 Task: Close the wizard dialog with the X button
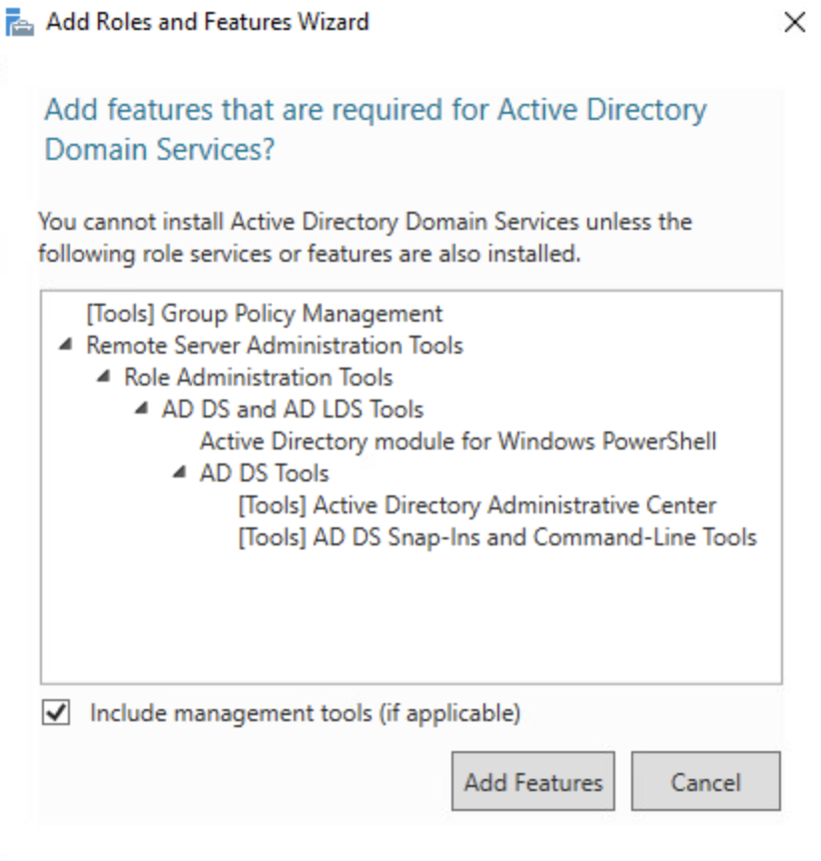pyautogui.click(x=794, y=23)
